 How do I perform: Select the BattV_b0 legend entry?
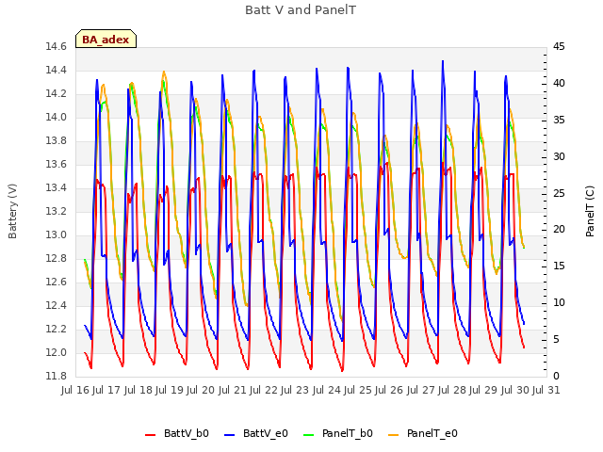pyautogui.click(x=177, y=433)
